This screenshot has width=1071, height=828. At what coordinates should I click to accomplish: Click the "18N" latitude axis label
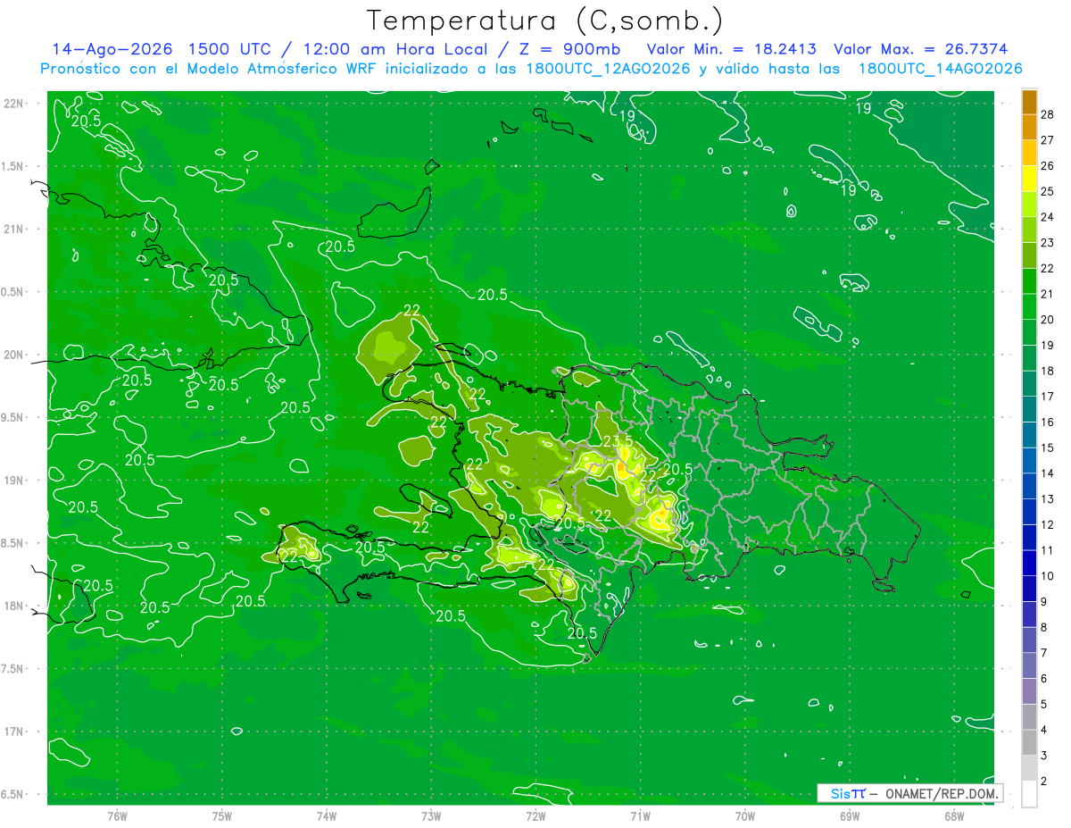tap(15, 606)
